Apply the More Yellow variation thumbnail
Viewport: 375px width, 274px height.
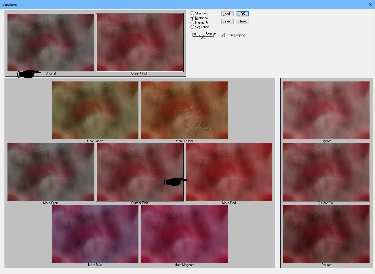coord(184,110)
